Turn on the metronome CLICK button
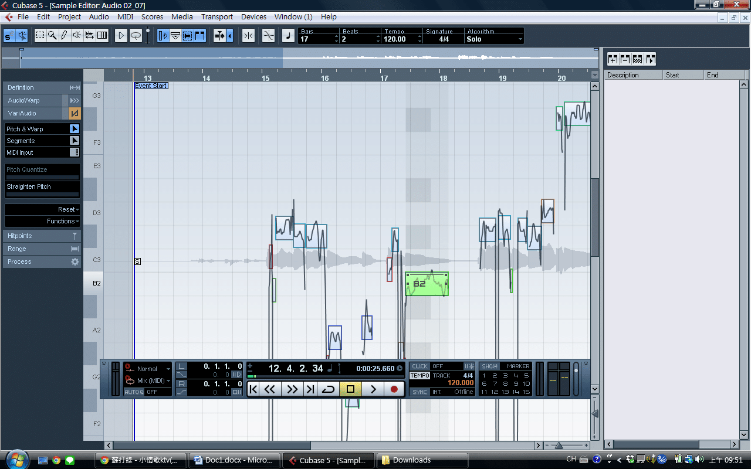The width and height of the screenshot is (751, 469). [420, 366]
